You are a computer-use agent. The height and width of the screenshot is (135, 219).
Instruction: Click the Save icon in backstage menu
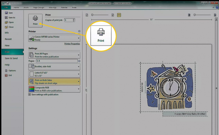(6, 13)
